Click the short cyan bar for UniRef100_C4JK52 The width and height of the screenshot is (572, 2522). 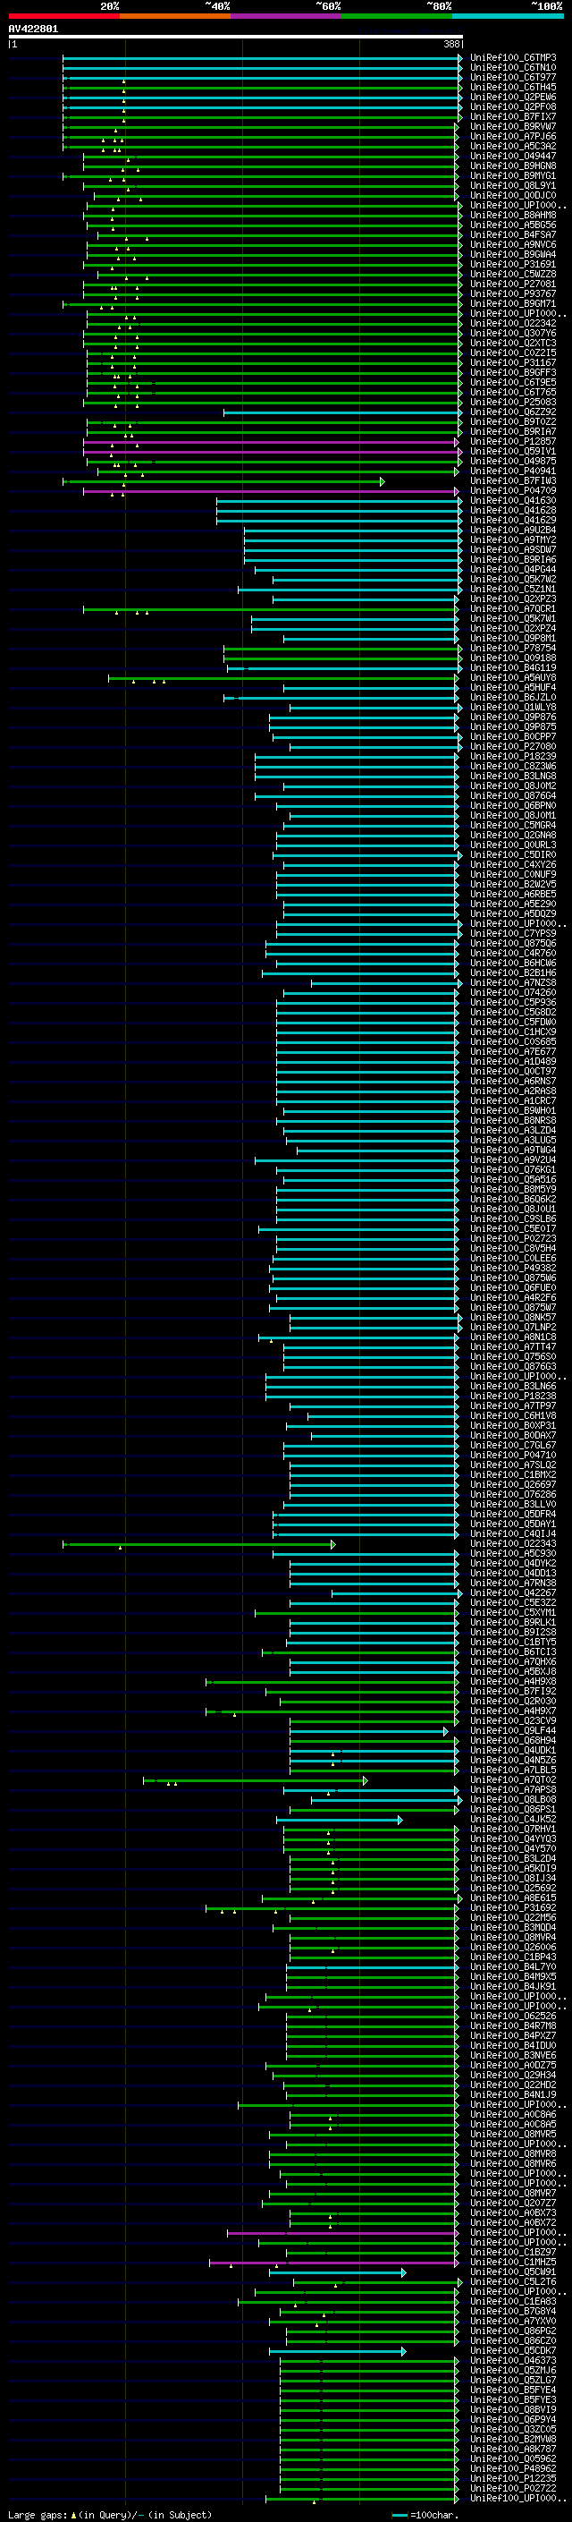[x=340, y=1819]
